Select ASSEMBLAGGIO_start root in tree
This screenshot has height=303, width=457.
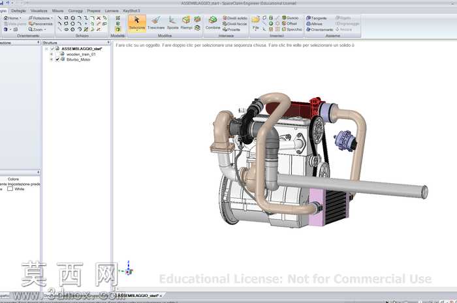tap(82, 49)
